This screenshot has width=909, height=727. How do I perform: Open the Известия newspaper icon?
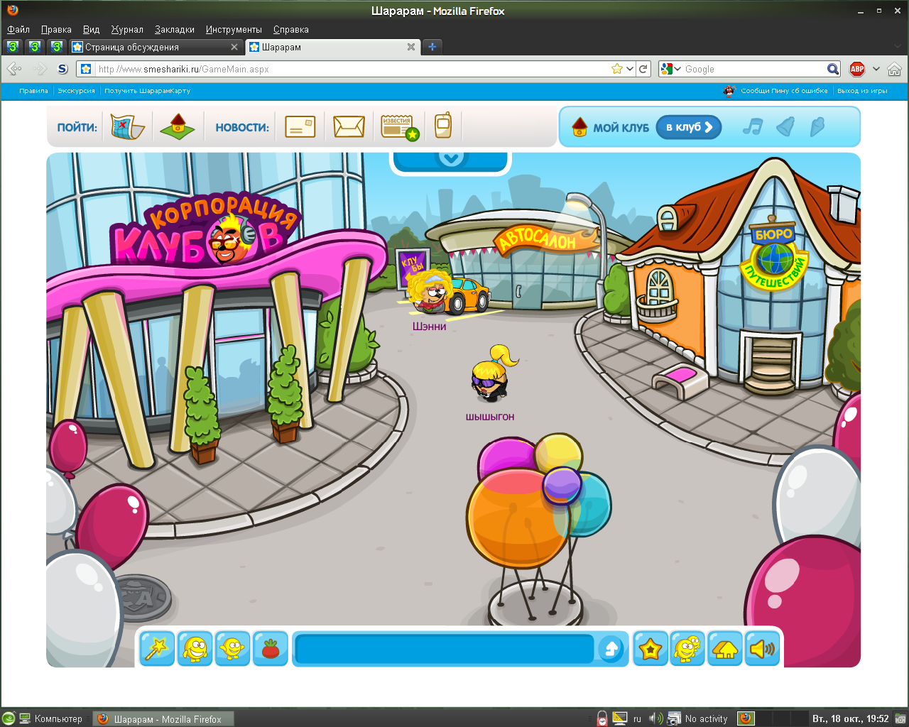(400, 127)
